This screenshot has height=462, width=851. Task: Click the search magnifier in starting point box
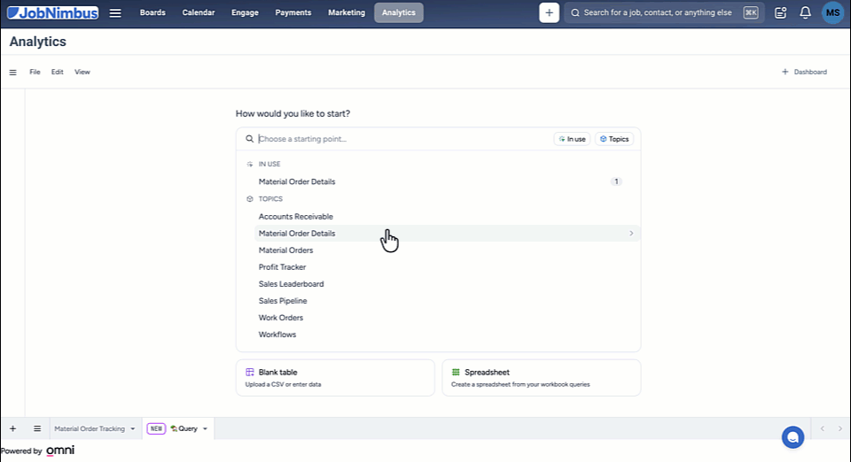[x=249, y=139]
